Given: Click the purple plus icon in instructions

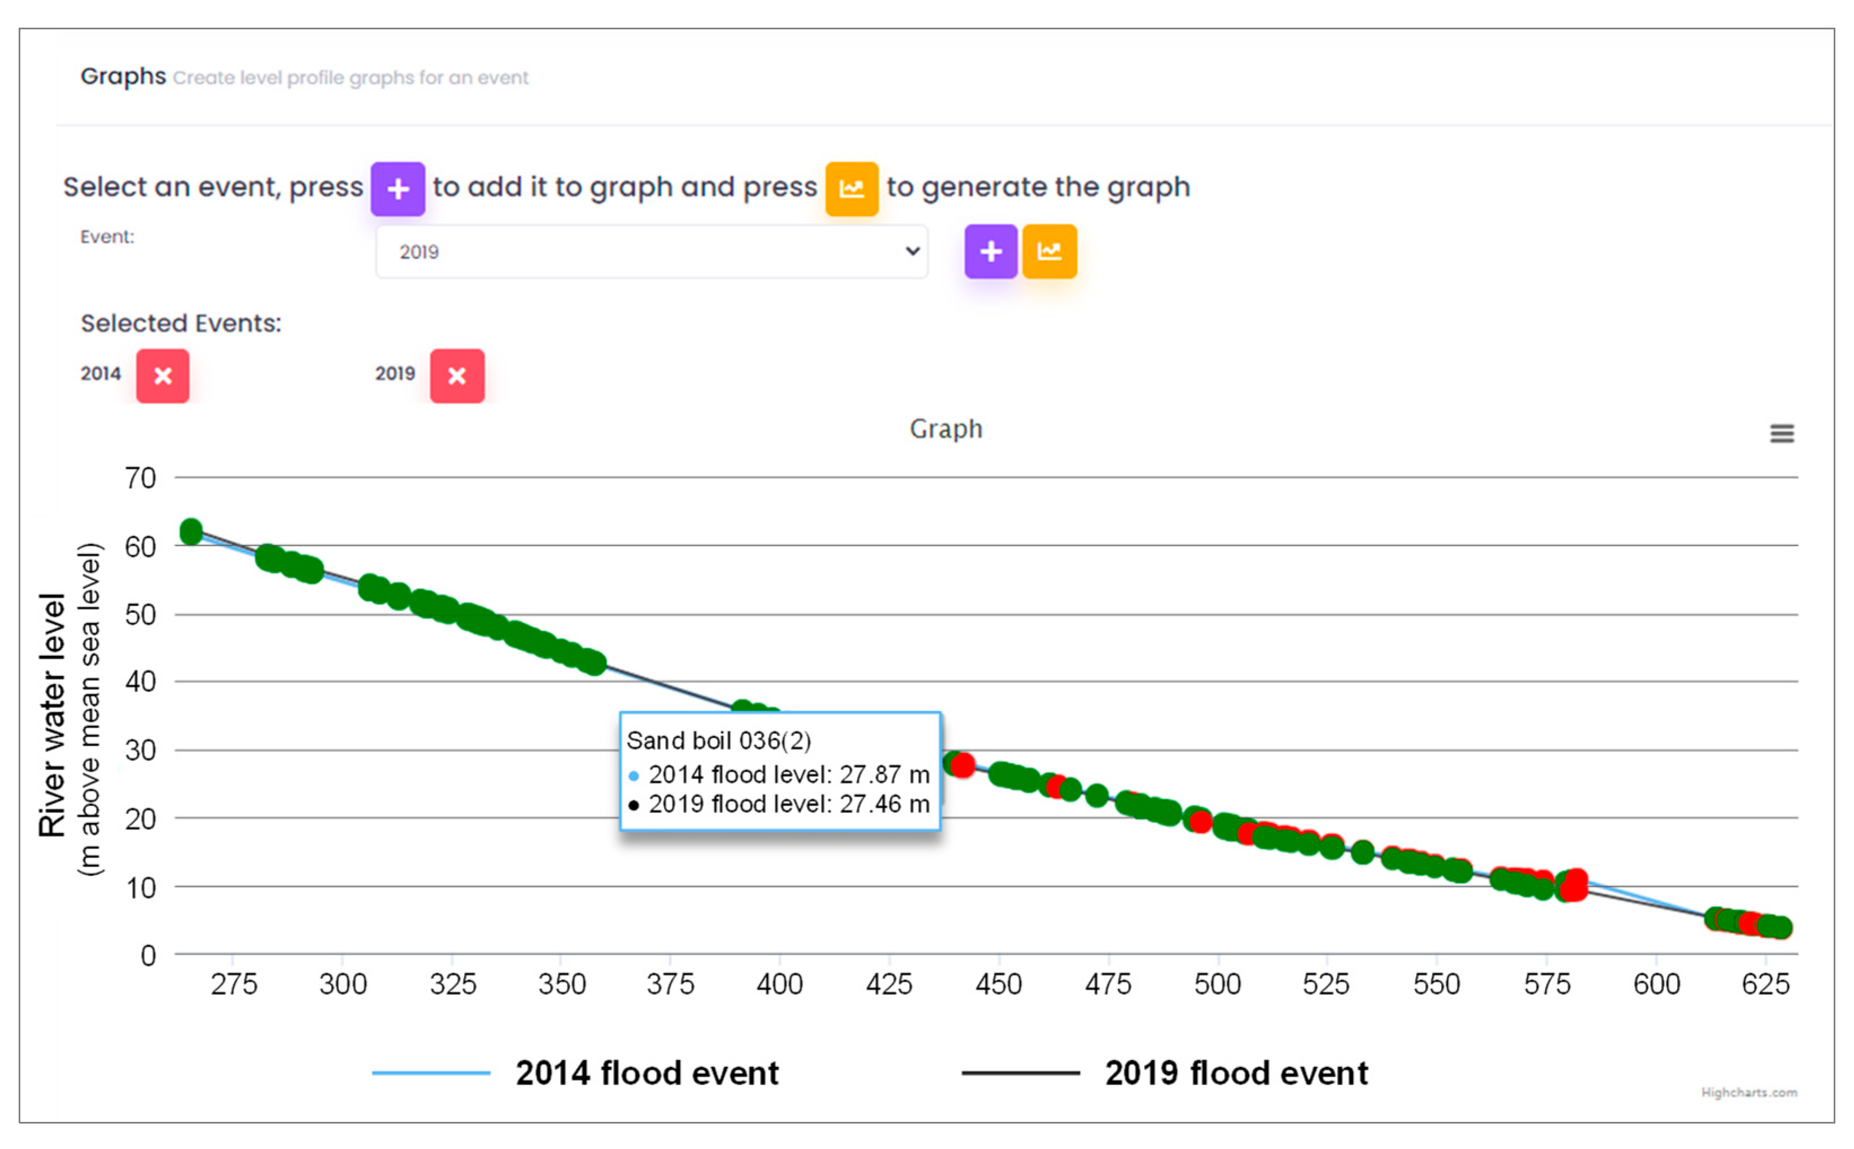Looking at the screenshot, I should pyautogui.click(x=397, y=189).
